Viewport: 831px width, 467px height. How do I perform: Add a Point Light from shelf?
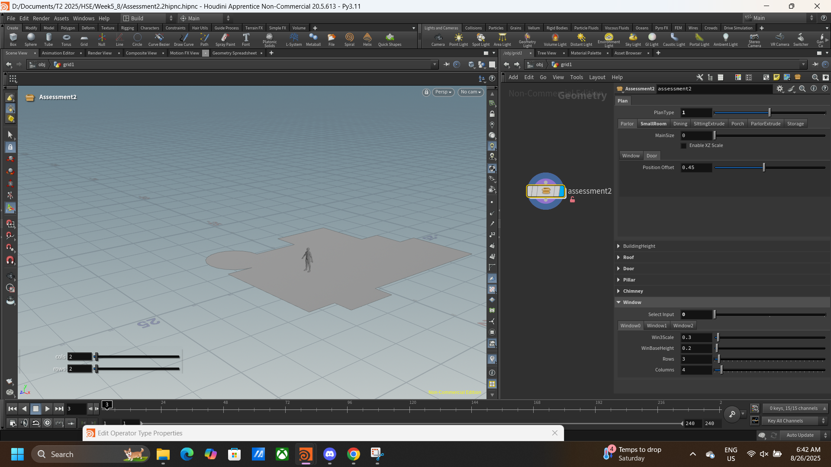(458, 40)
